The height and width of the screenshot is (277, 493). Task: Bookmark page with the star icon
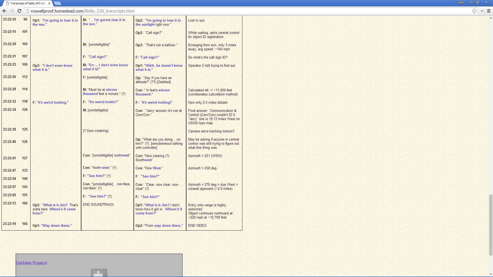(x=474, y=11)
